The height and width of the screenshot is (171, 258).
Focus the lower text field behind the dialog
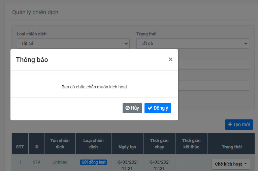coord(214,86)
